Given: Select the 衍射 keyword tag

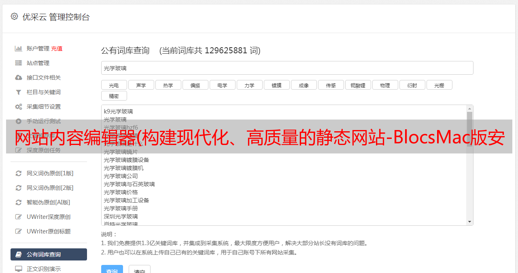Looking at the screenshot, I should point(412,85).
